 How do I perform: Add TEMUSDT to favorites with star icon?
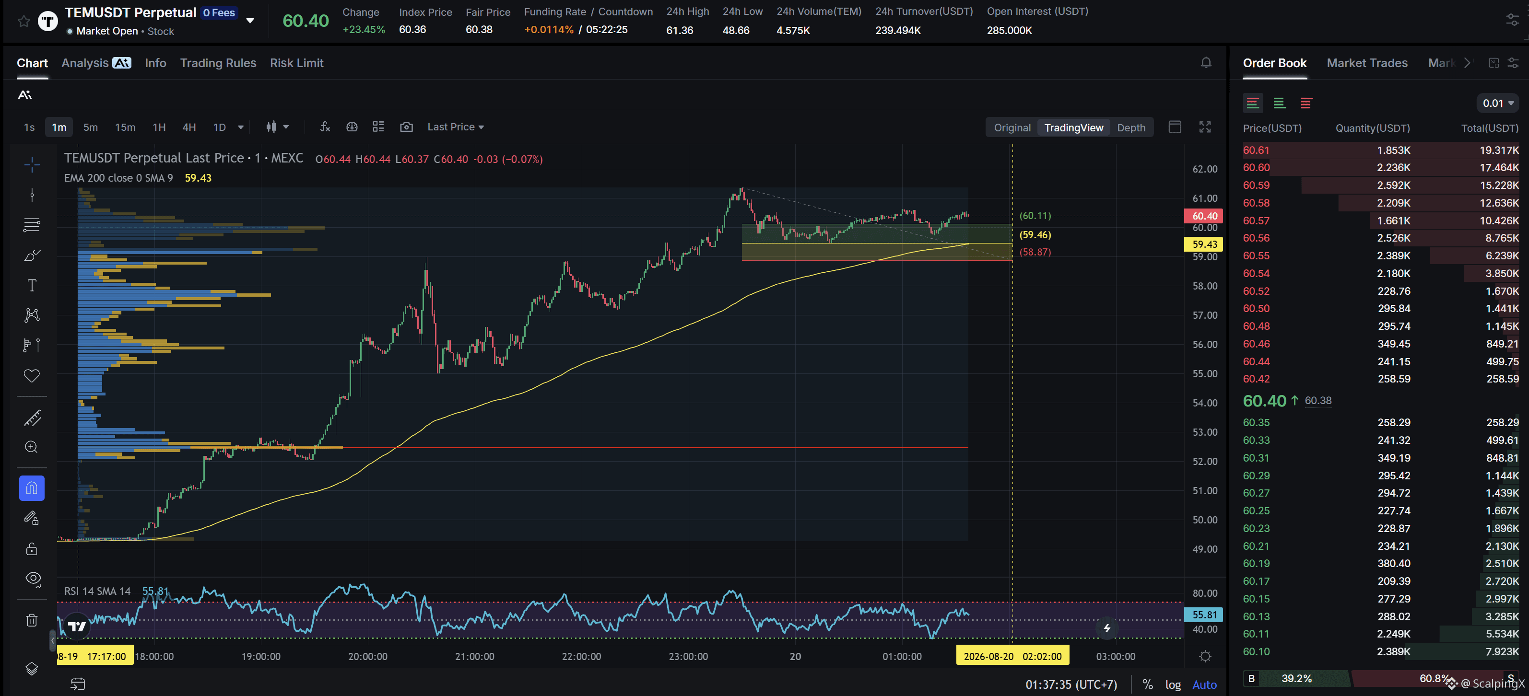tap(24, 22)
